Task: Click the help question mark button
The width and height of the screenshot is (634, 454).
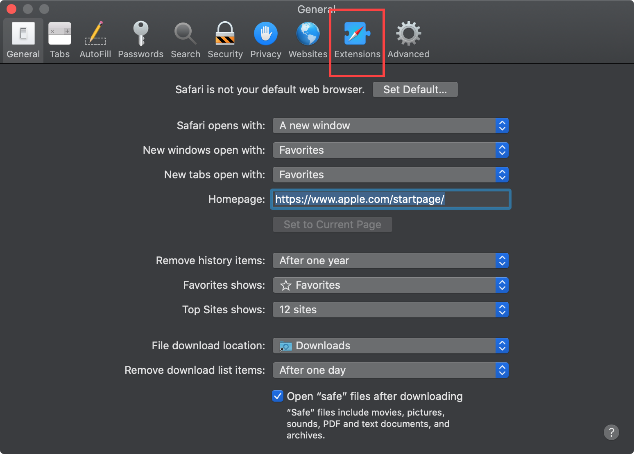Action: [611, 432]
